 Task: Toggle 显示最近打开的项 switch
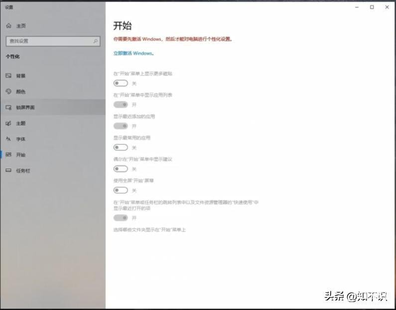pos(121,218)
